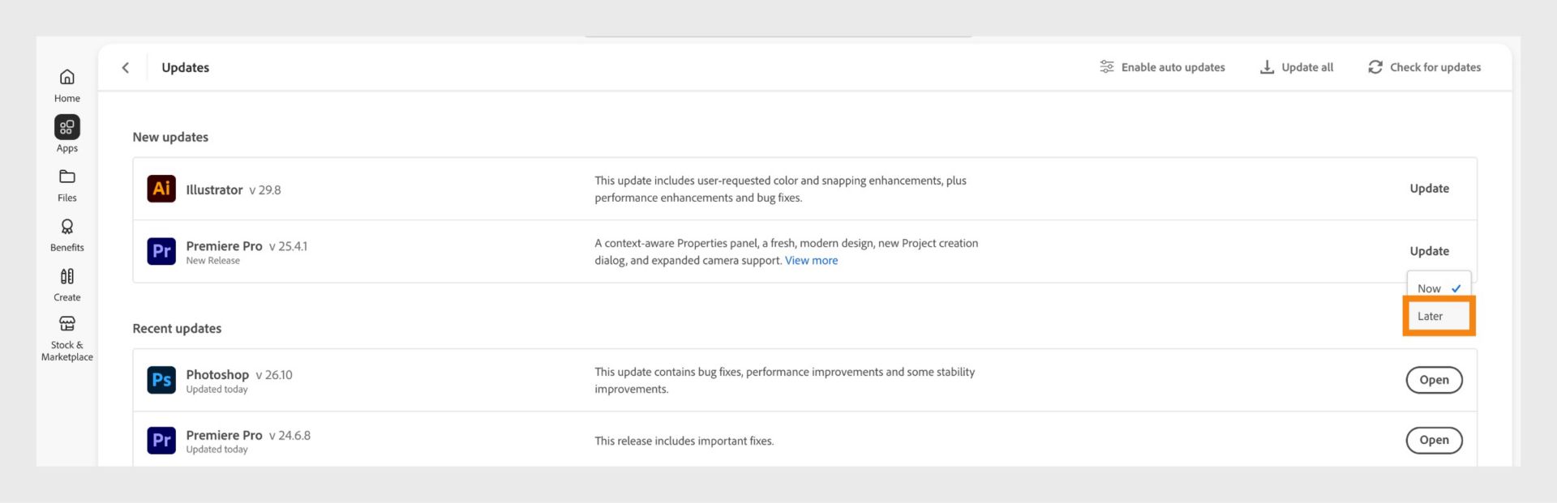Click Update all at the top
The width and height of the screenshot is (1557, 503).
(1296, 67)
